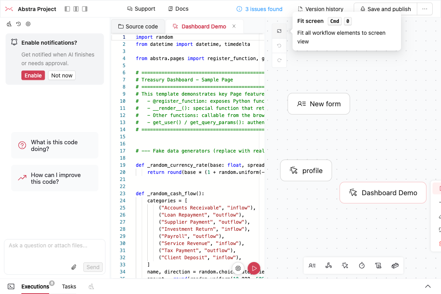The height and width of the screenshot is (294, 441).
Task: Click the undo arrow below Fit screen
Action: [x=279, y=45]
